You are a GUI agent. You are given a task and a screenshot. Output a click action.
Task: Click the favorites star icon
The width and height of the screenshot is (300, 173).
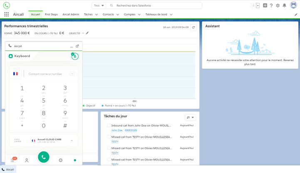[x=253, y=5]
